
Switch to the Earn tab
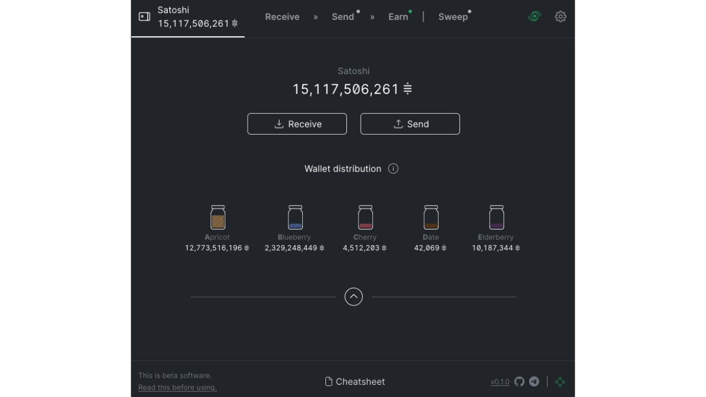[x=398, y=17]
